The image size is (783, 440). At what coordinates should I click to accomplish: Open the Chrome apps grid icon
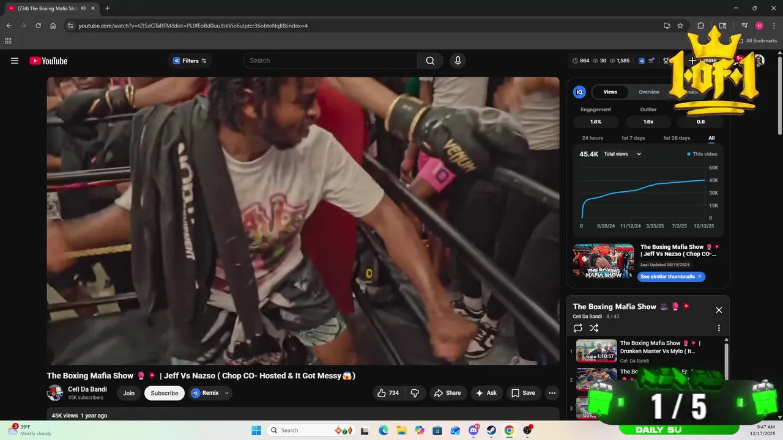8,41
